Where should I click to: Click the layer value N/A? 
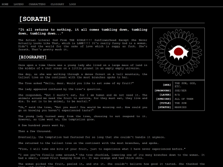coord(177,95)
